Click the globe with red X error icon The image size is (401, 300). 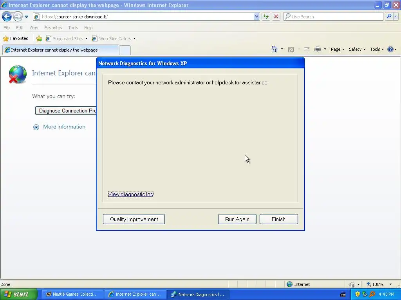18,74
